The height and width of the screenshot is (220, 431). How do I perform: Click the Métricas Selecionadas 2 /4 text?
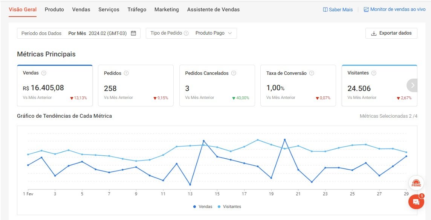388,116
